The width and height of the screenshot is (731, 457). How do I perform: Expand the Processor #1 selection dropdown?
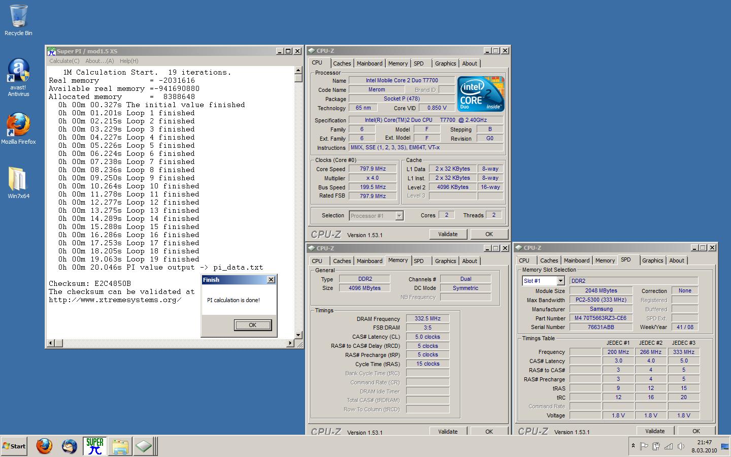(x=400, y=216)
